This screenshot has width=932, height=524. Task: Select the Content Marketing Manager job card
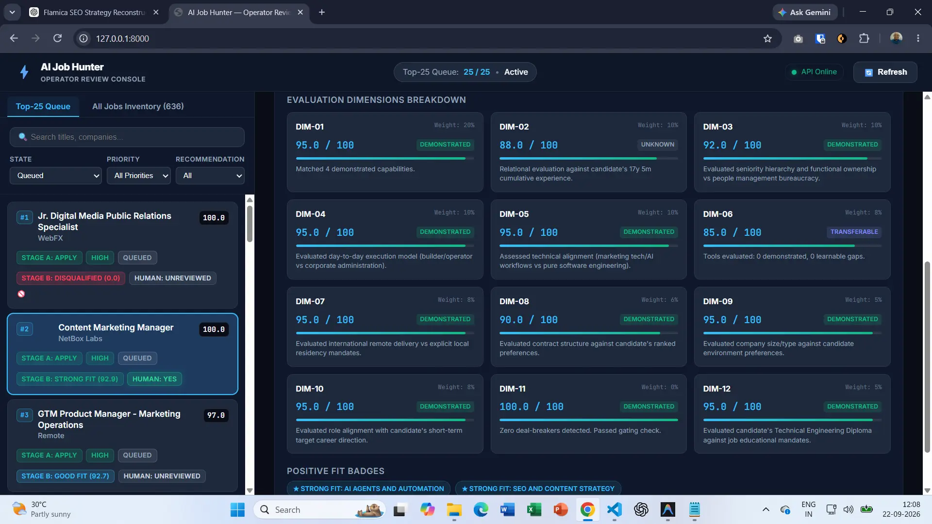coord(122,354)
